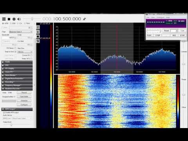
Task: Click the Record button in Baseband Recorder
Action: click(24, 92)
